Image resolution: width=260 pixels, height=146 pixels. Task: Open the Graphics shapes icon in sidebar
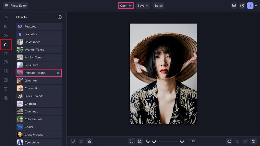tap(6, 71)
